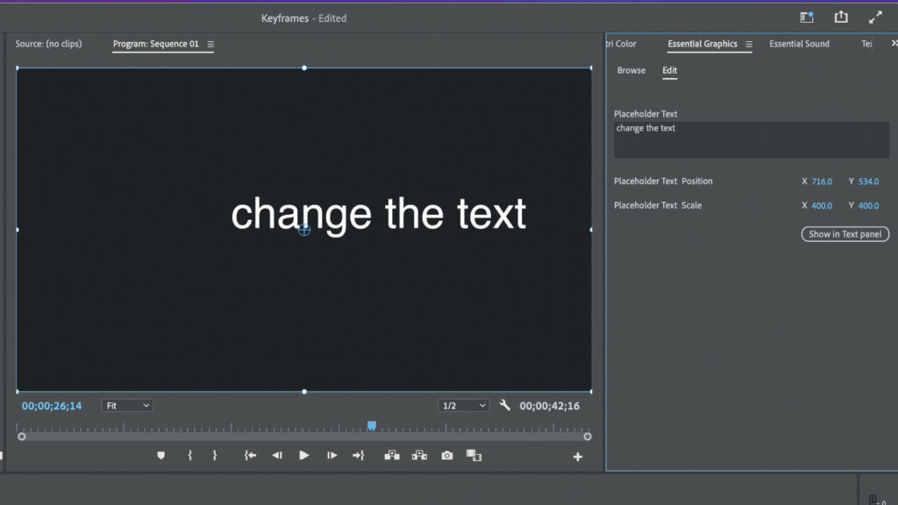Screen dimensions: 898x505
Task: Click the Mark In bracket icon
Action: [189, 456]
